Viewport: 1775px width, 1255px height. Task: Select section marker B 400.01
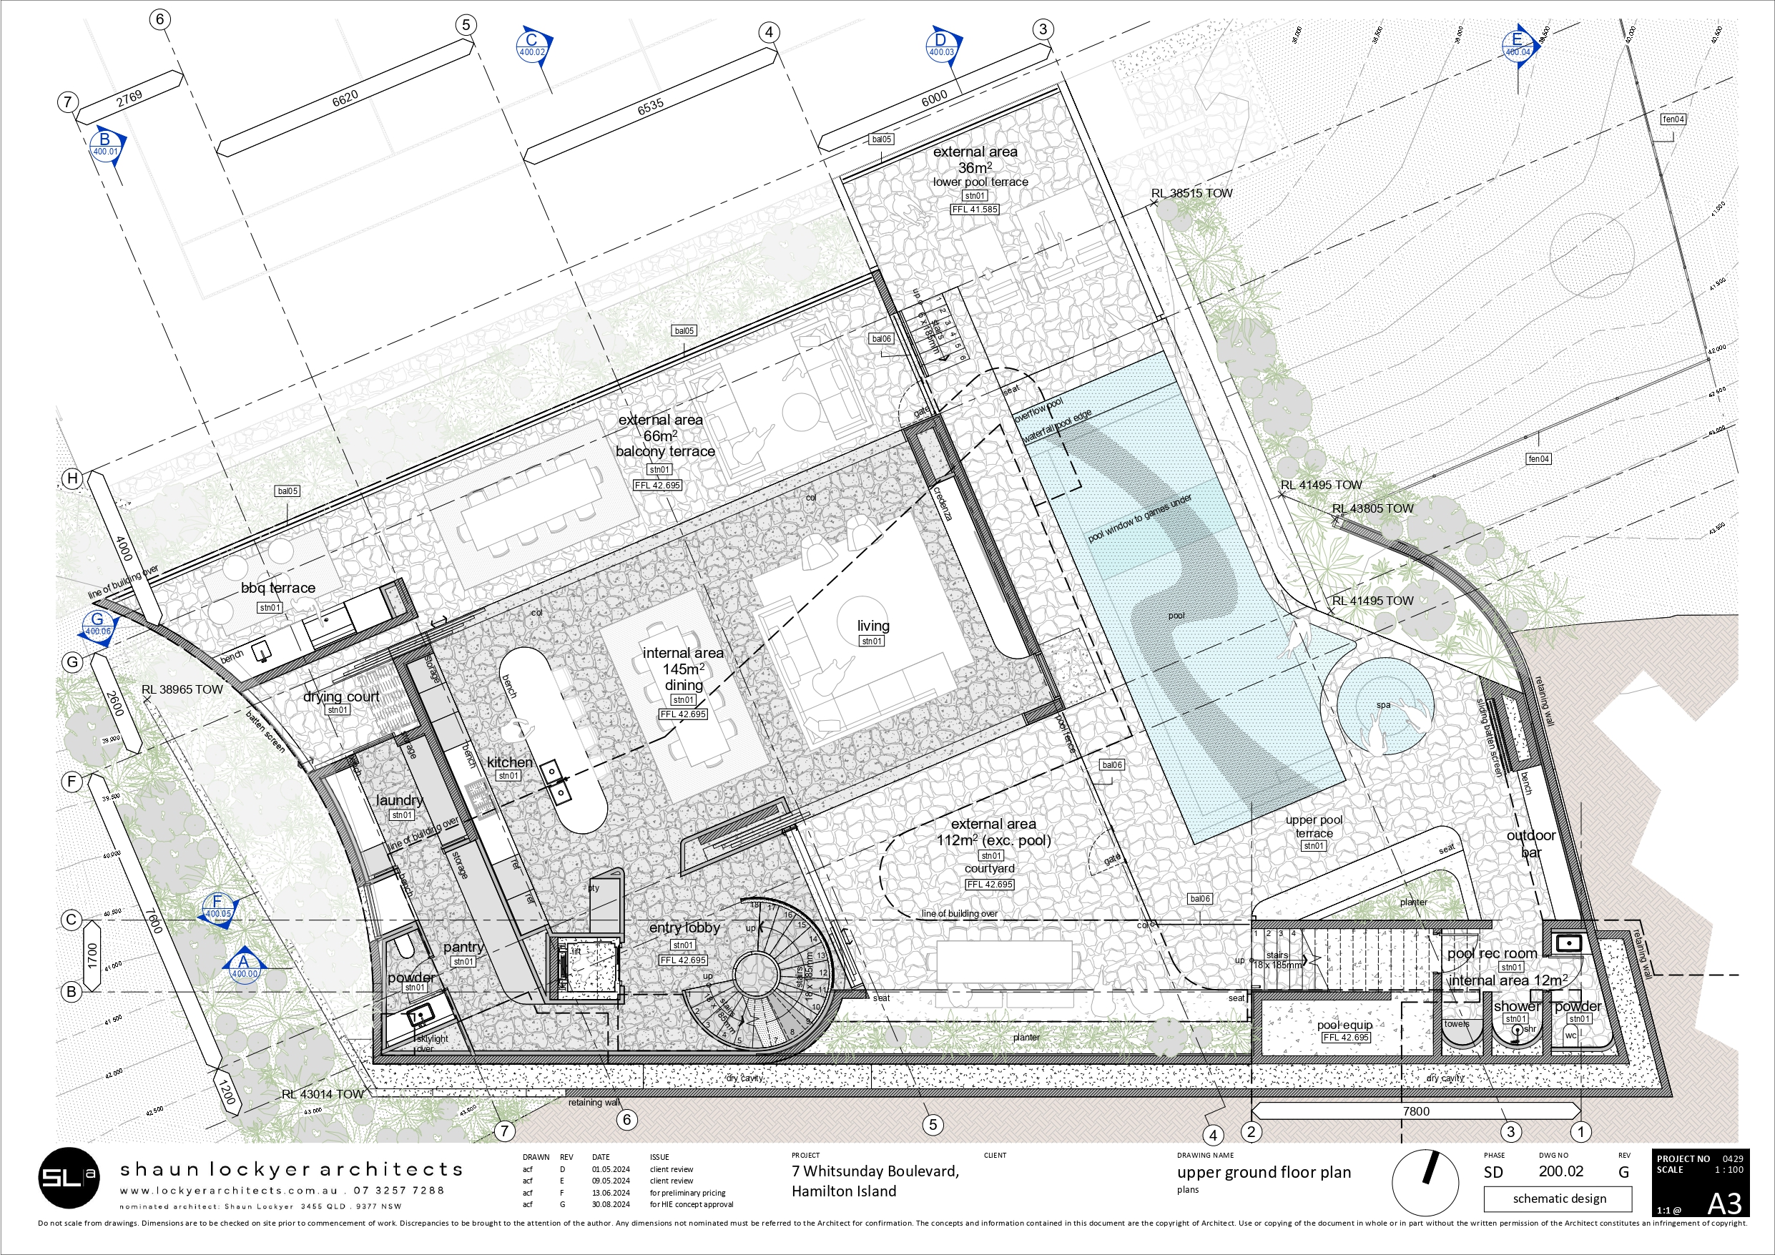click(x=107, y=145)
